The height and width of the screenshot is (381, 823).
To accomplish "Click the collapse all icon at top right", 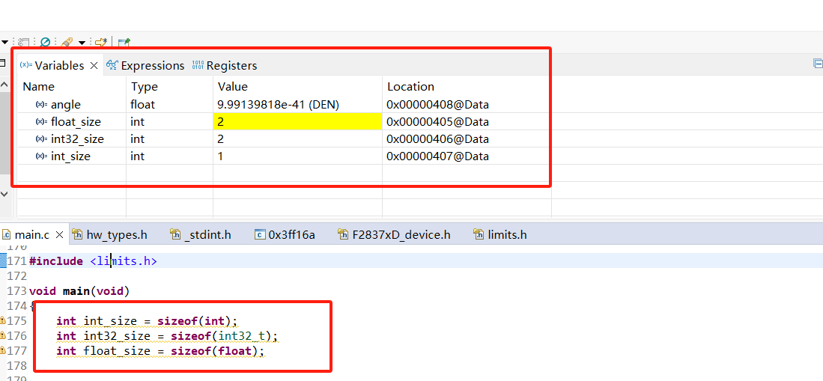I will coord(818,64).
